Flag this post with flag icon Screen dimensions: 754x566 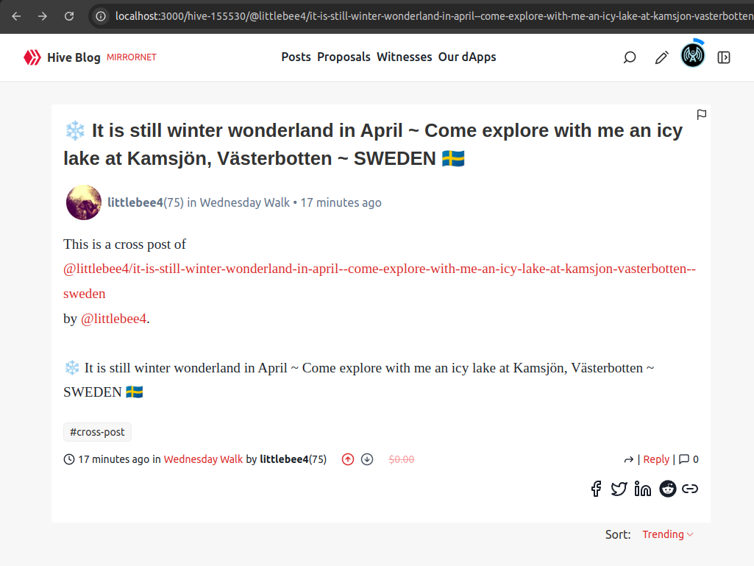[702, 115]
